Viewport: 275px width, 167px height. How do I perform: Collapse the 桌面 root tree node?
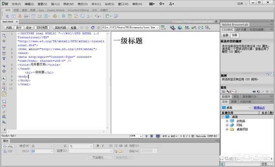(x=223, y=117)
